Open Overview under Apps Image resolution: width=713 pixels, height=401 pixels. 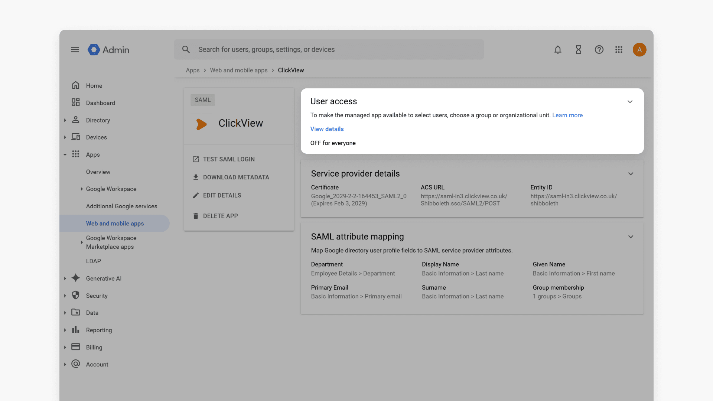(x=98, y=172)
